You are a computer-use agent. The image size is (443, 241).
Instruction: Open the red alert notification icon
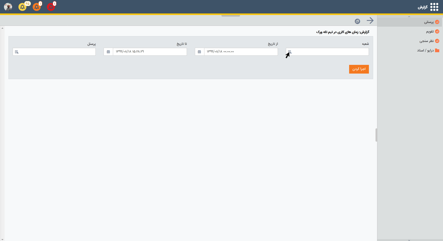tap(51, 7)
